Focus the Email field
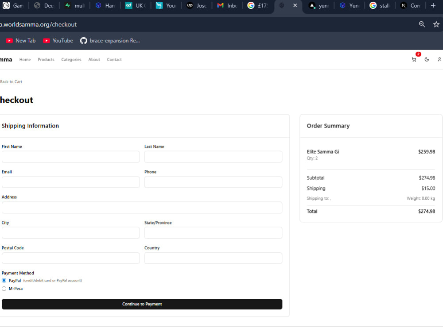The width and height of the screenshot is (443, 332). click(70, 182)
